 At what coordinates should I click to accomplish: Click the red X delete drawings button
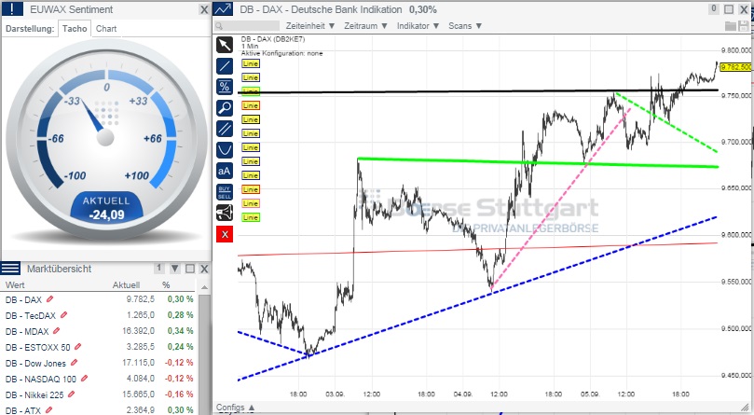pos(225,234)
